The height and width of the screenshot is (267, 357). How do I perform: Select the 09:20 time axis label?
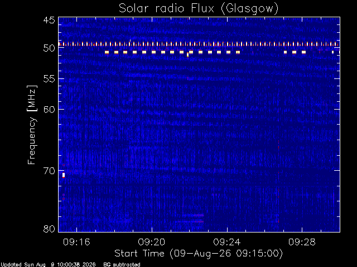tap(152, 242)
